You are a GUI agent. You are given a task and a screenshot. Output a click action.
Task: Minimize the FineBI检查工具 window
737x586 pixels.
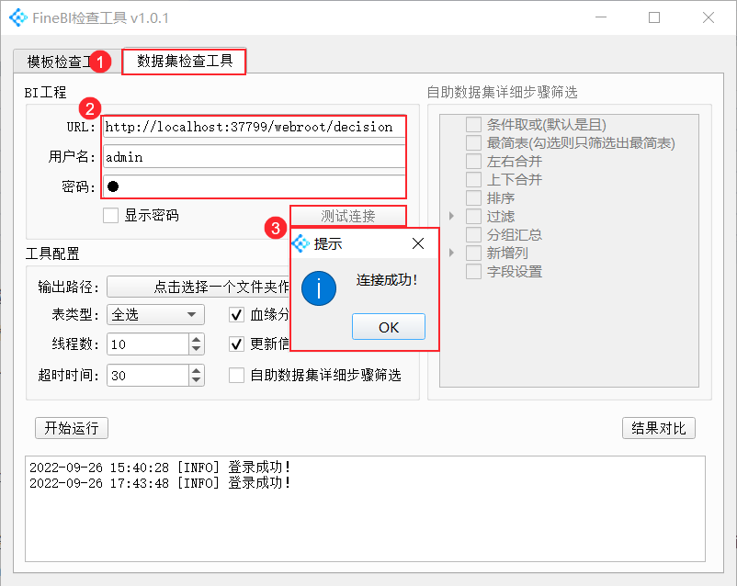click(601, 17)
